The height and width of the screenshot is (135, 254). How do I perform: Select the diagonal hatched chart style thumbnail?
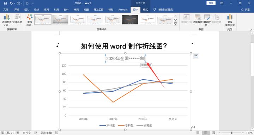[113, 20]
